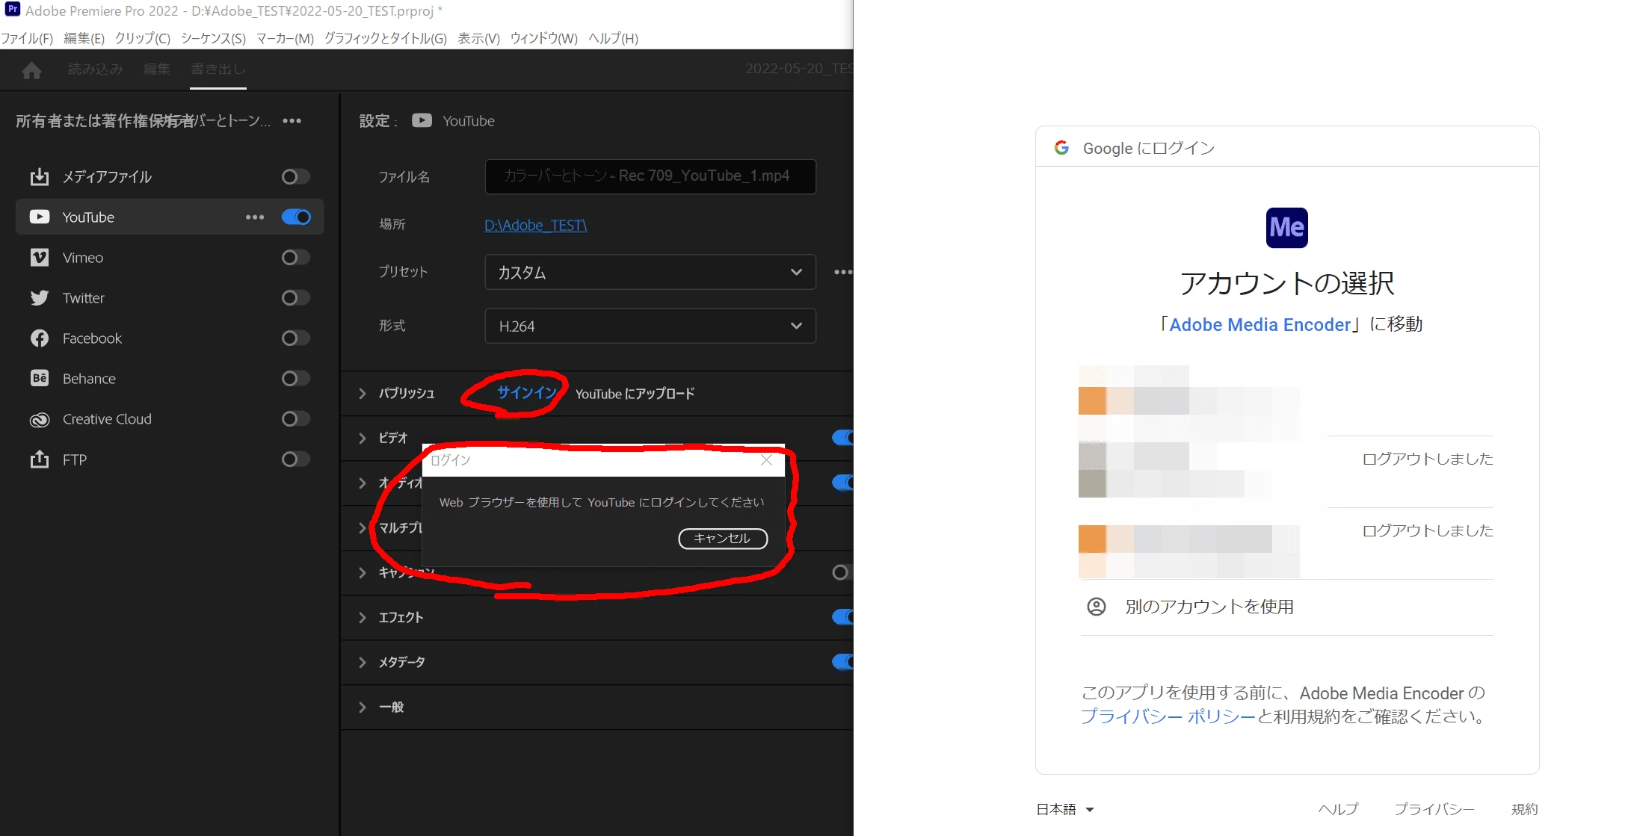Open the ファイル(F) menu
The height and width of the screenshot is (836, 1631).
click(27, 38)
